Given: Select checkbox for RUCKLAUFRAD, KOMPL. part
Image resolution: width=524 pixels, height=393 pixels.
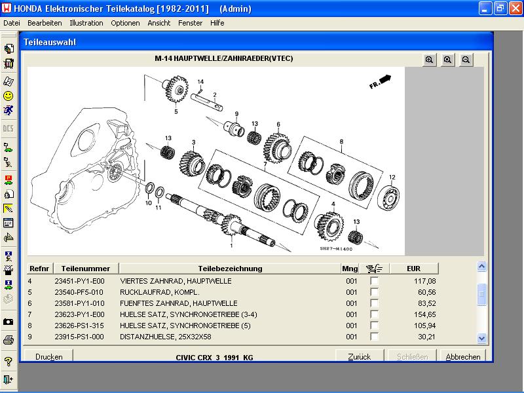Looking at the screenshot, I should click(374, 292).
